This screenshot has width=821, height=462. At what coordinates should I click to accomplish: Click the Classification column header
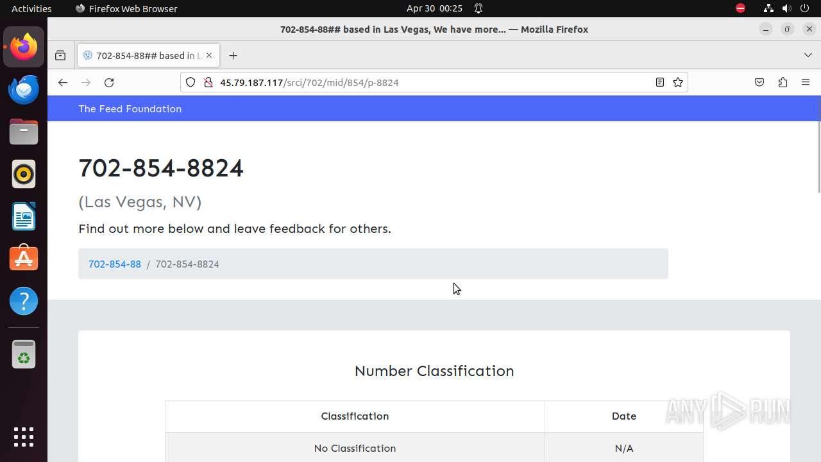(355, 416)
